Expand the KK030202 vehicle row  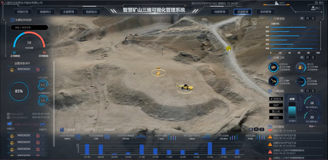(43, 135)
